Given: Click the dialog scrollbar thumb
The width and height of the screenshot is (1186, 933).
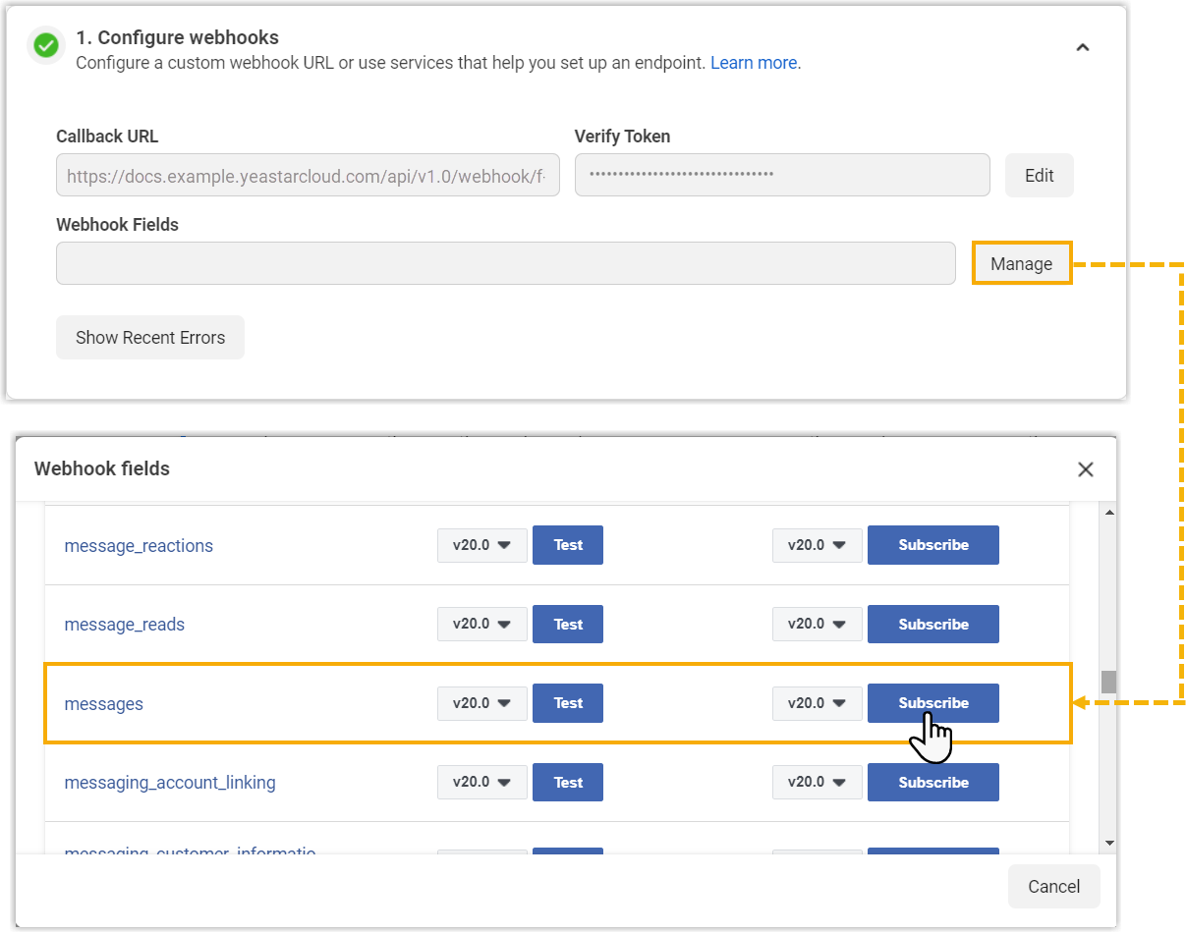Looking at the screenshot, I should 1108,682.
